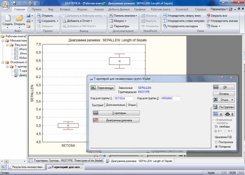Image resolution: width=245 pixels, height=175 pixels.
Task: Click the Диаграммы размаха button
Action: (116, 120)
